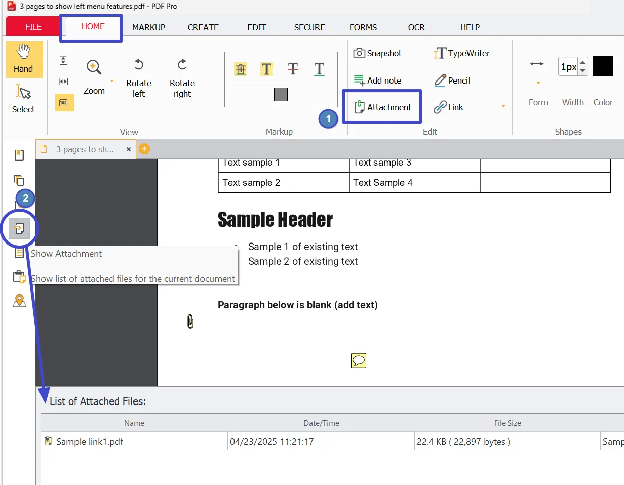This screenshot has width=624, height=485.
Task: Open the clipboard paste sidebar icon
Action: pos(19,277)
